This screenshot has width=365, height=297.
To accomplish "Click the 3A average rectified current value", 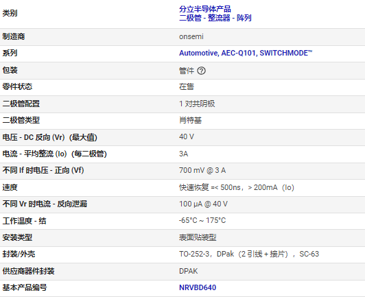I will pyautogui.click(x=183, y=154).
